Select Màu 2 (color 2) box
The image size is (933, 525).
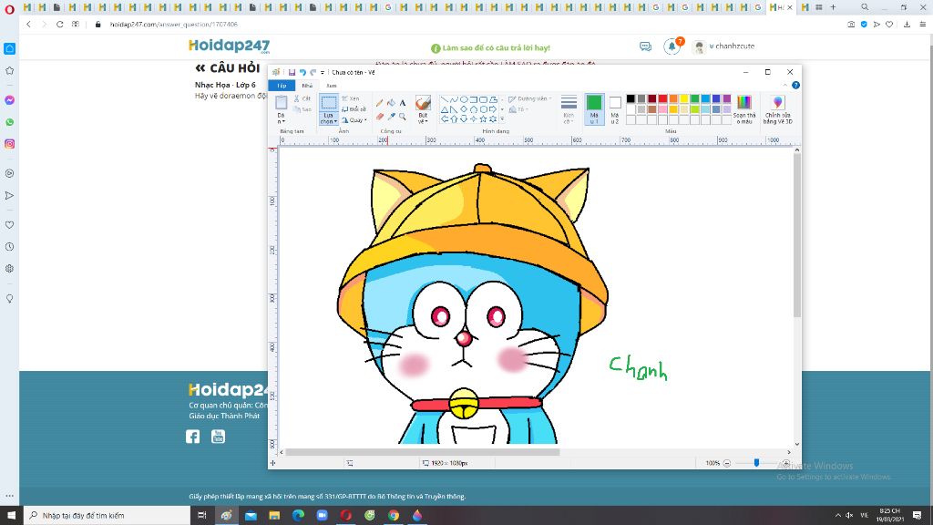pyautogui.click(x=615, y=109)
